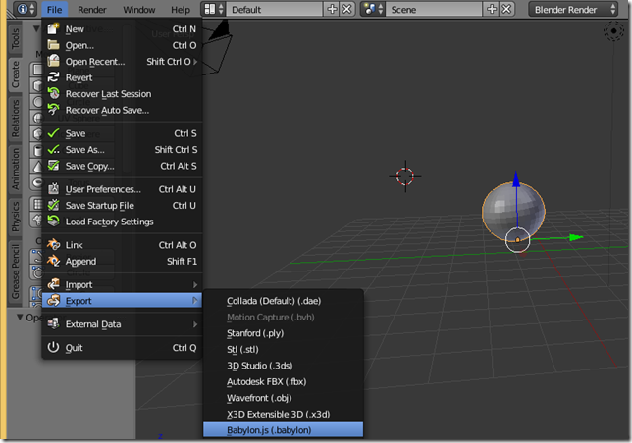Click the Save As checkmark icon

click(53, 149)
